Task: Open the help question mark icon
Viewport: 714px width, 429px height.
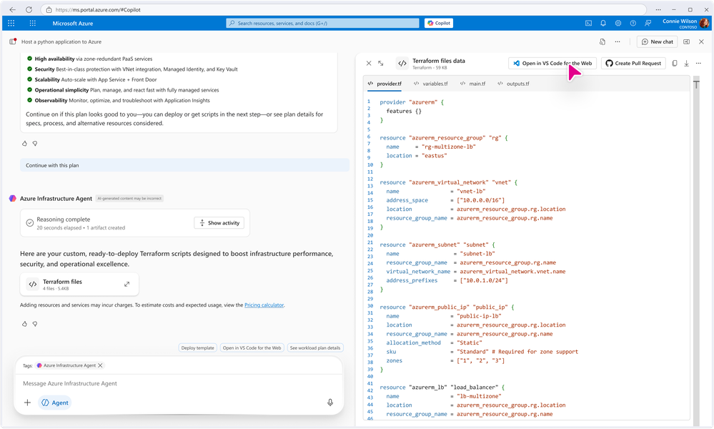Action: pos(633,23)
